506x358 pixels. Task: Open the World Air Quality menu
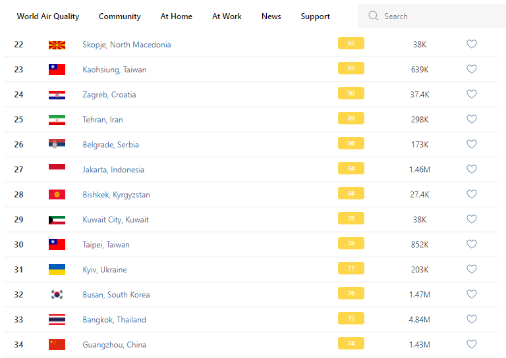click(47, 16)
